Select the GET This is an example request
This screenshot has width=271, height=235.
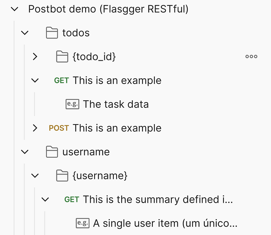tap(108, 80)
